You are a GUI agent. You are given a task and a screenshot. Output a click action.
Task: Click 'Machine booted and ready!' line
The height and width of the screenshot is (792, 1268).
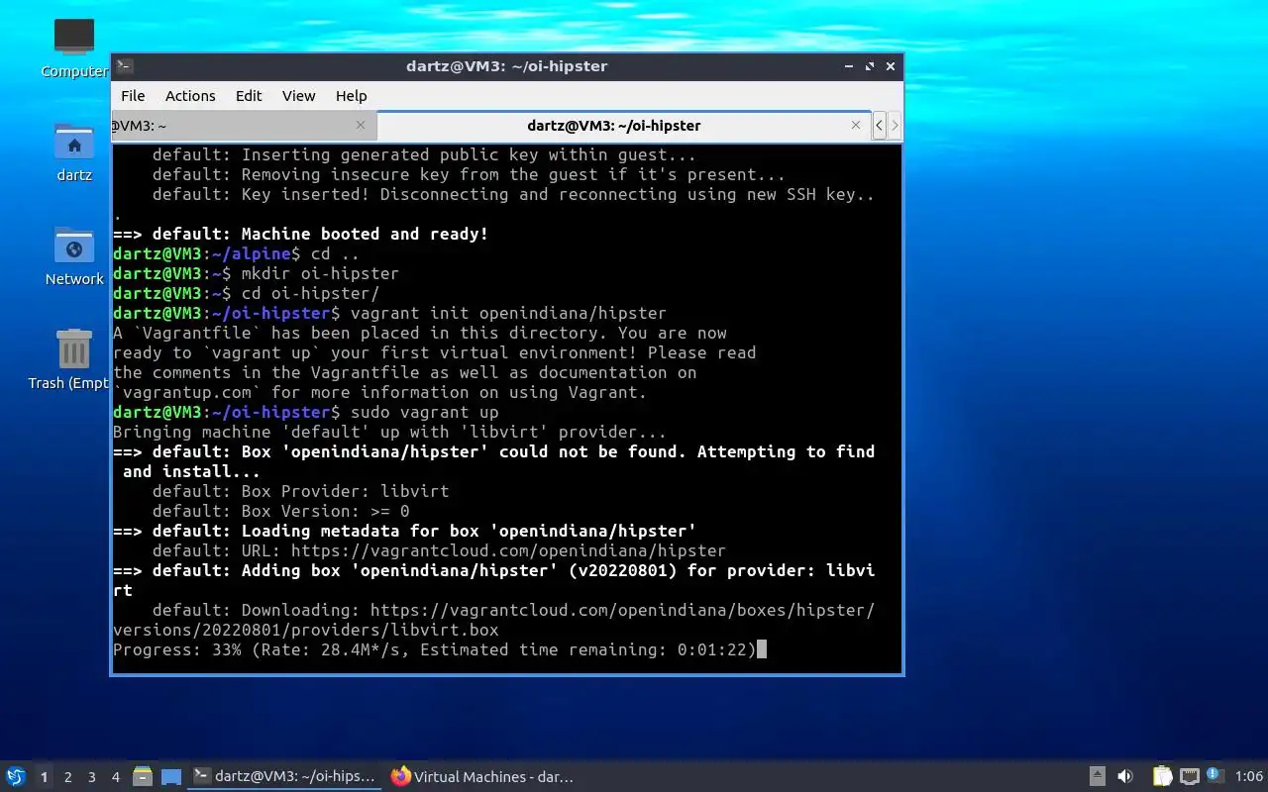tap(301, 234)
